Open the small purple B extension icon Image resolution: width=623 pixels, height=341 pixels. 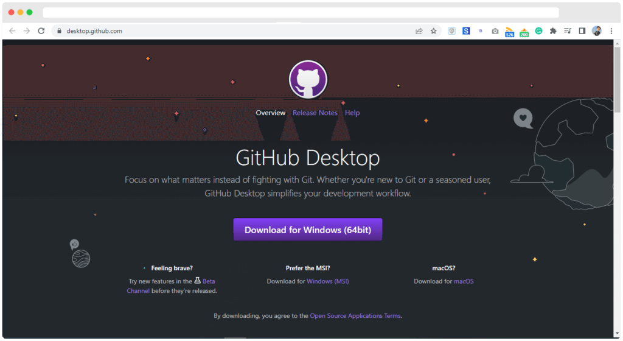(x=481, y=31)
